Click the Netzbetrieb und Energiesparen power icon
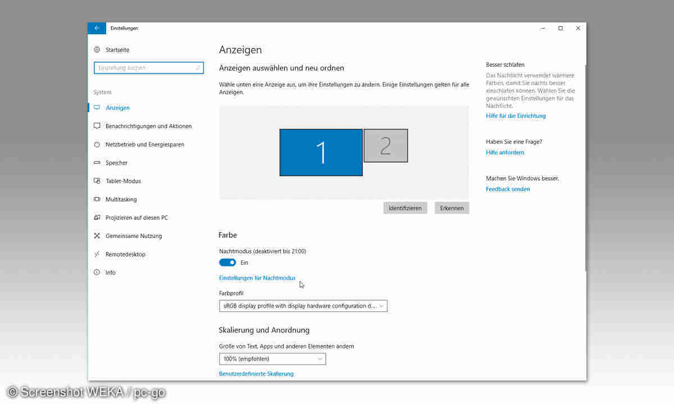 97,145
